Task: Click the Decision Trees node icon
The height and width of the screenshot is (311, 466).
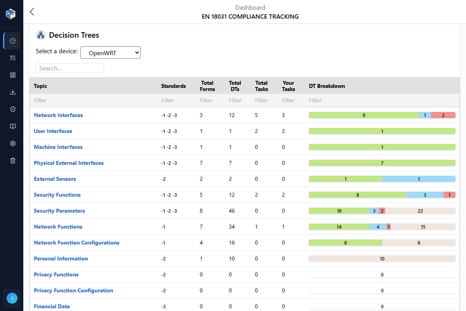Action: 40,35
